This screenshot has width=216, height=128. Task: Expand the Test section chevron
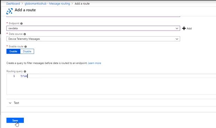[10, 103]
